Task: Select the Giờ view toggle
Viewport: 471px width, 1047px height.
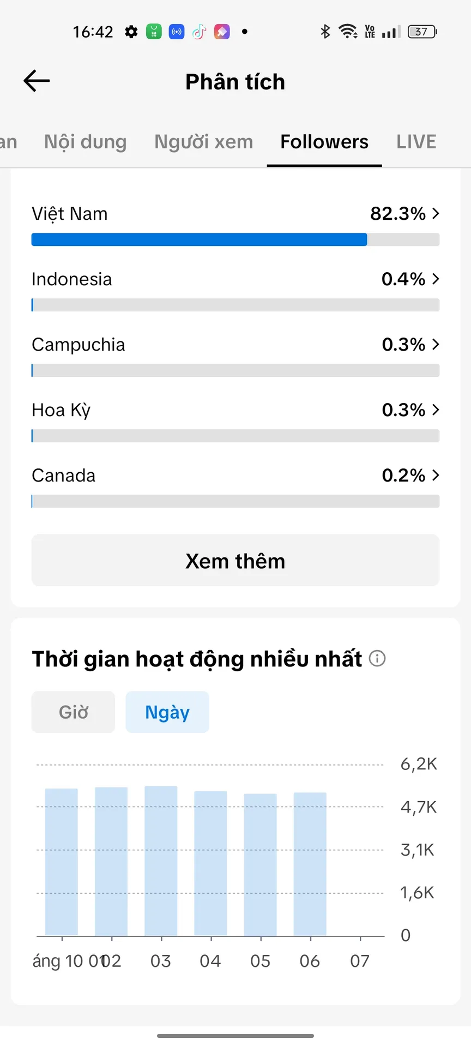Action: coord(73,712)
